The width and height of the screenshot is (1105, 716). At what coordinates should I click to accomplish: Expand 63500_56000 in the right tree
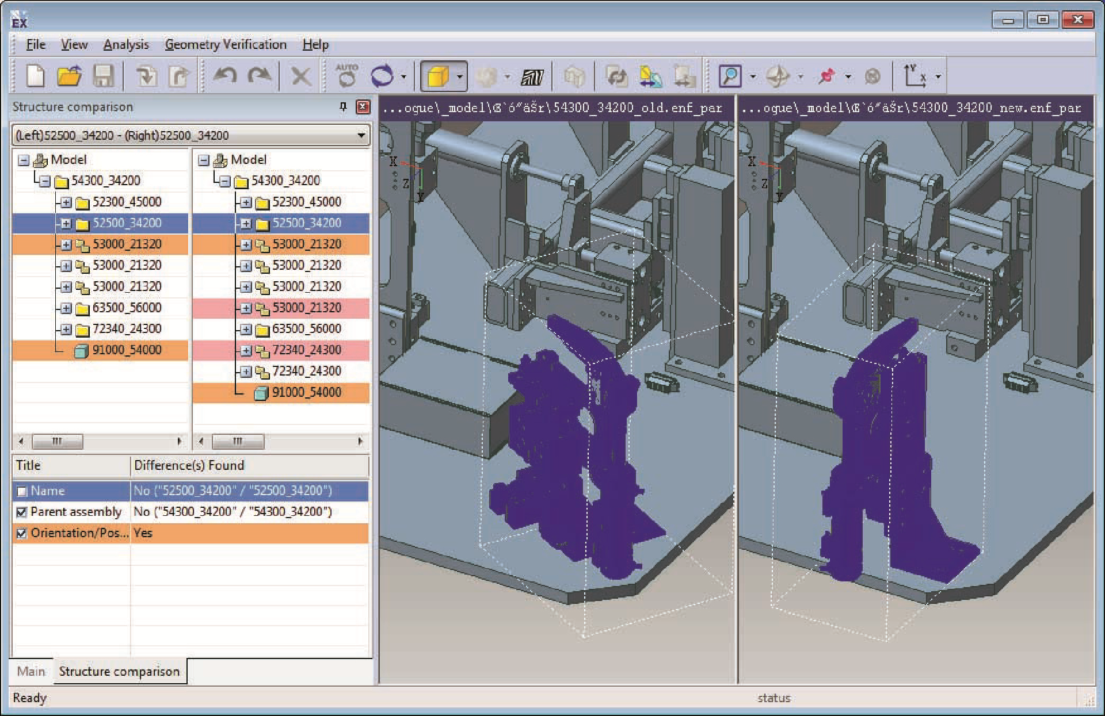[246, 329]
